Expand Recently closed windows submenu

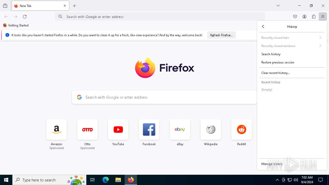coord(292,46)
